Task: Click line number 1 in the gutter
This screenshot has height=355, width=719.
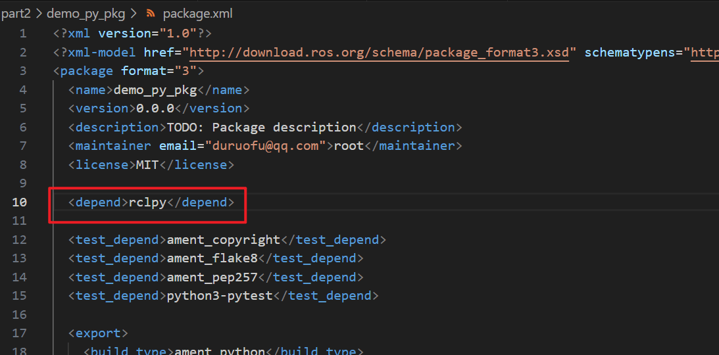Action: coord(24,34)
